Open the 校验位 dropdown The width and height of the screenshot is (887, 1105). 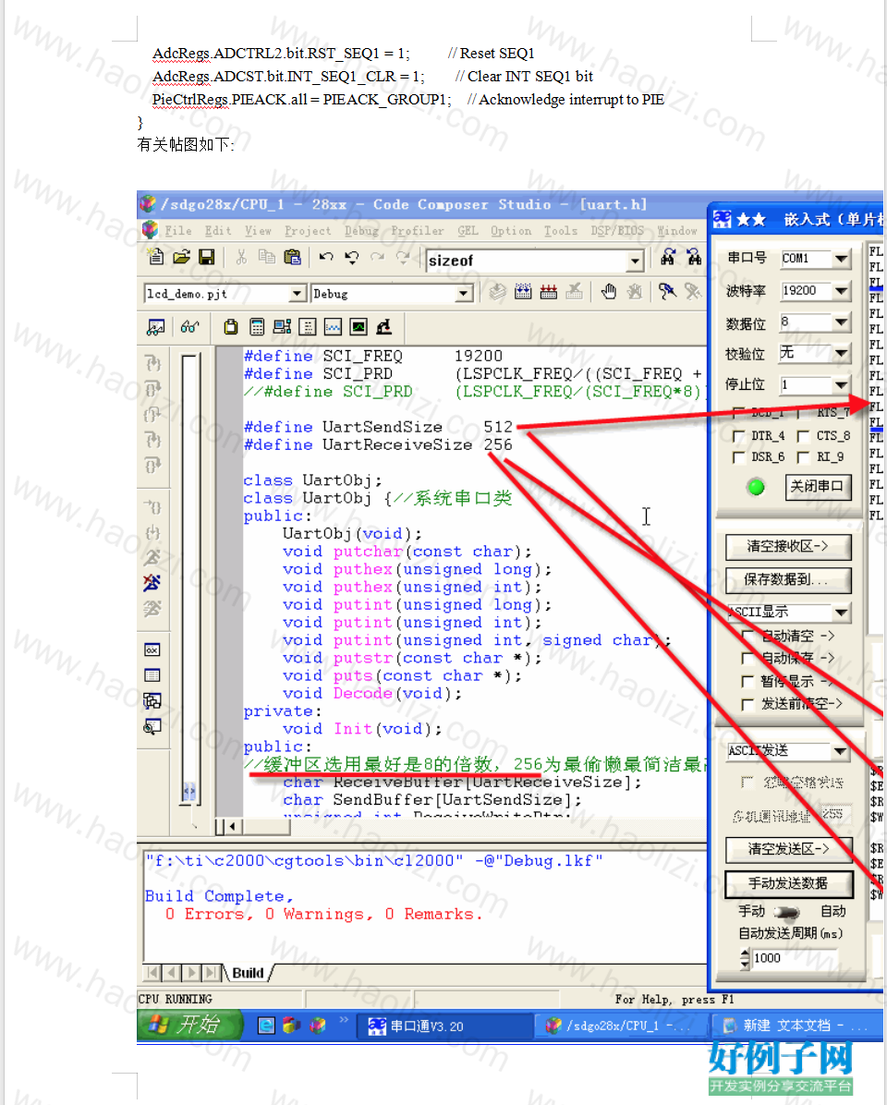click(x=841, y=353)
